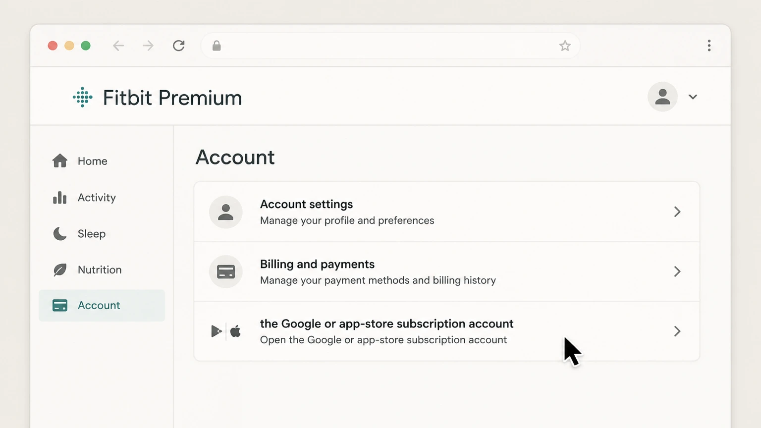Viewport: 761px width, 428px height.
Task: Open Billing and payments
Action: click(447, 271)
